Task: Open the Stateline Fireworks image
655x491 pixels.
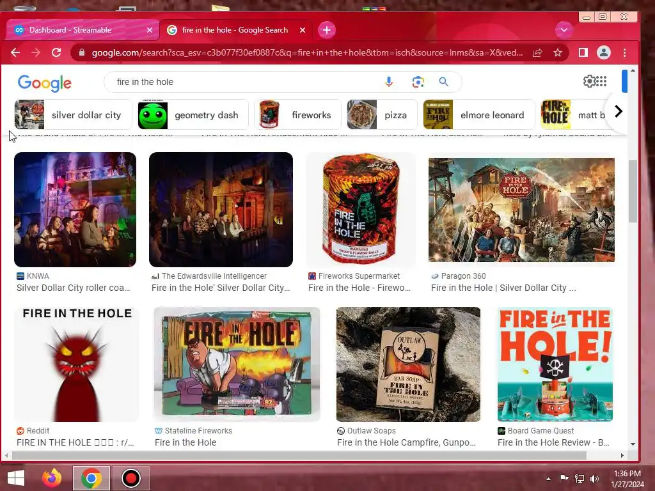Action: 237,364
